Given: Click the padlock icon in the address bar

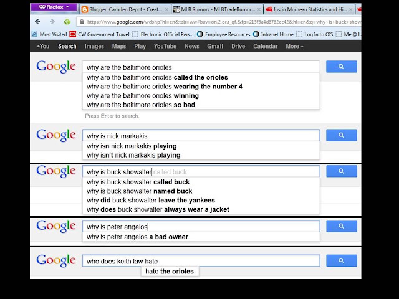Looking at the screenshot, I should (x=82, y=22).
